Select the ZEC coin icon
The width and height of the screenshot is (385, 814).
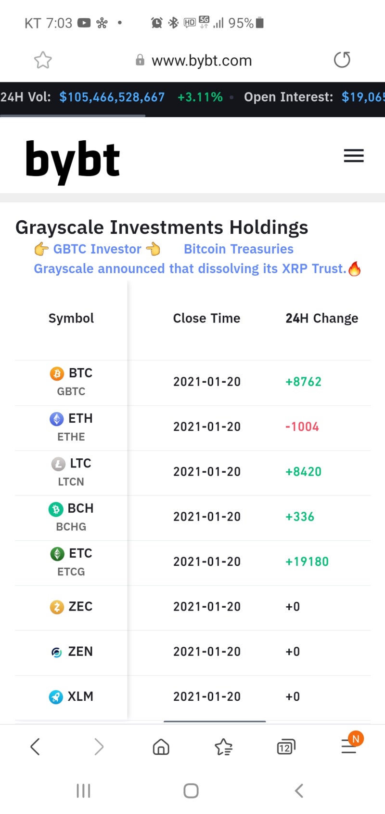[x=57, y=607]
